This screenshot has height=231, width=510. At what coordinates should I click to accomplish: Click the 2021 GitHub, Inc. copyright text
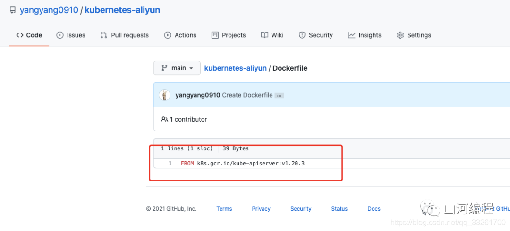tap(171, 209)
